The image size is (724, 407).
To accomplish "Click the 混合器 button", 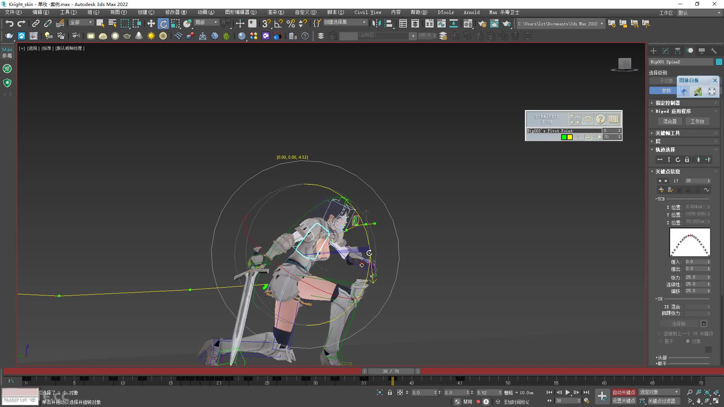I will pyautogui.click(x=670, y=121).
